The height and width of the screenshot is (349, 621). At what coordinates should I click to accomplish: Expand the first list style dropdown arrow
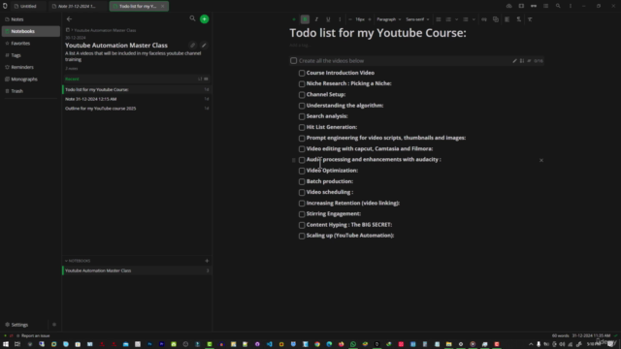(457, 19)
